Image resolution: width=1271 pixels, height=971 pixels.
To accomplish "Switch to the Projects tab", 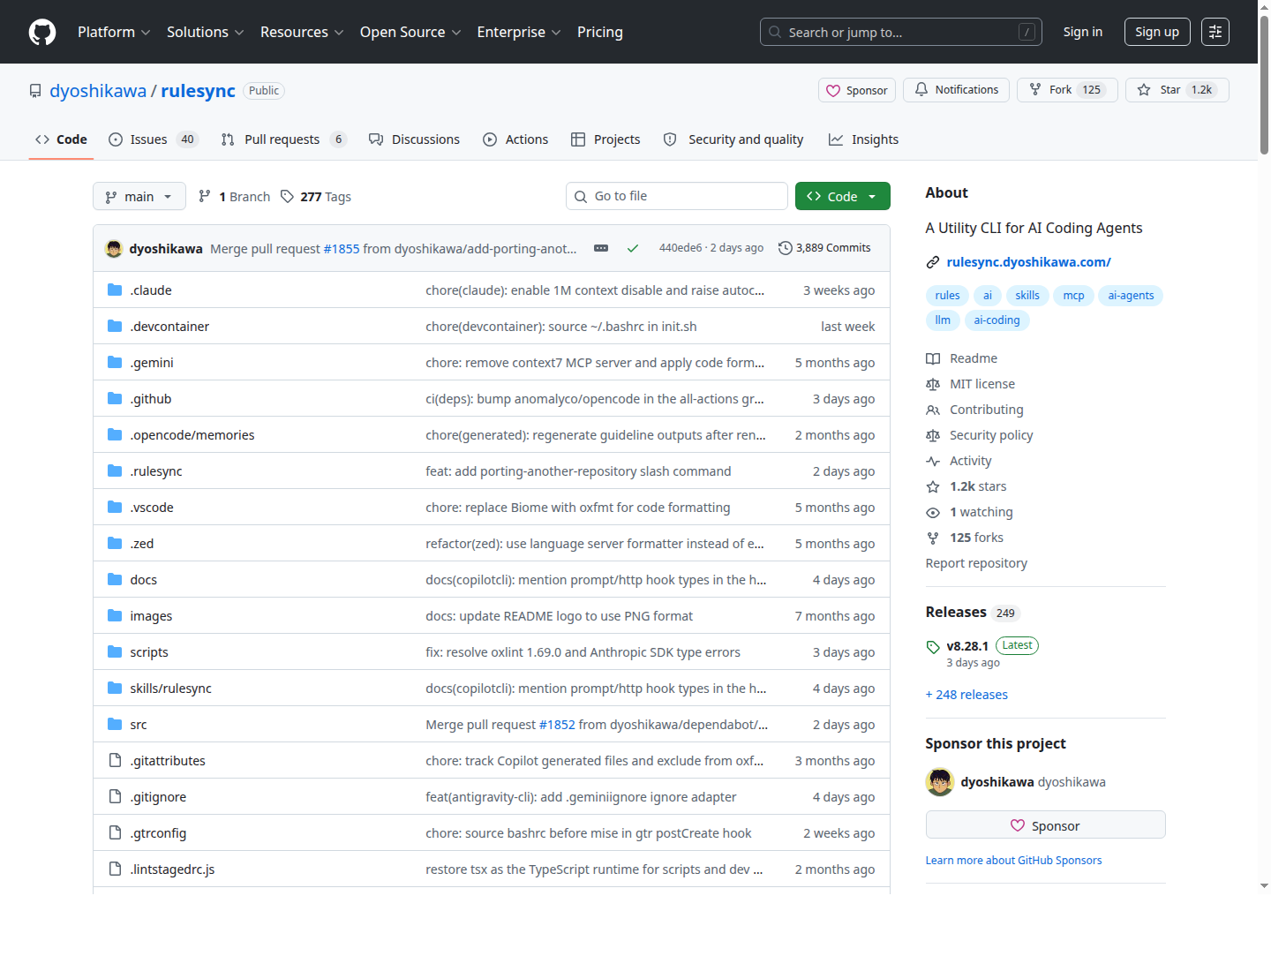I will pos(605,139).
